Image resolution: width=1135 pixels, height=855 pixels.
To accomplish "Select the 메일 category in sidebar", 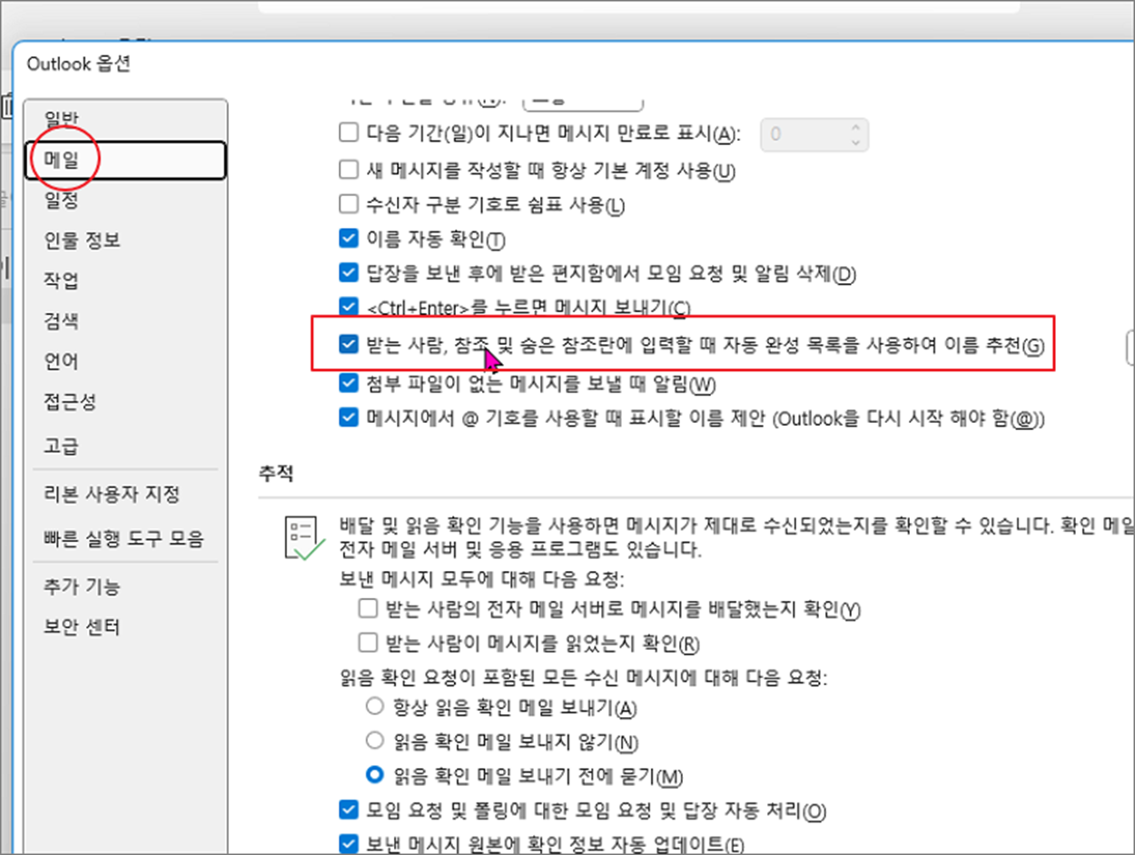I will coord(125,161).
